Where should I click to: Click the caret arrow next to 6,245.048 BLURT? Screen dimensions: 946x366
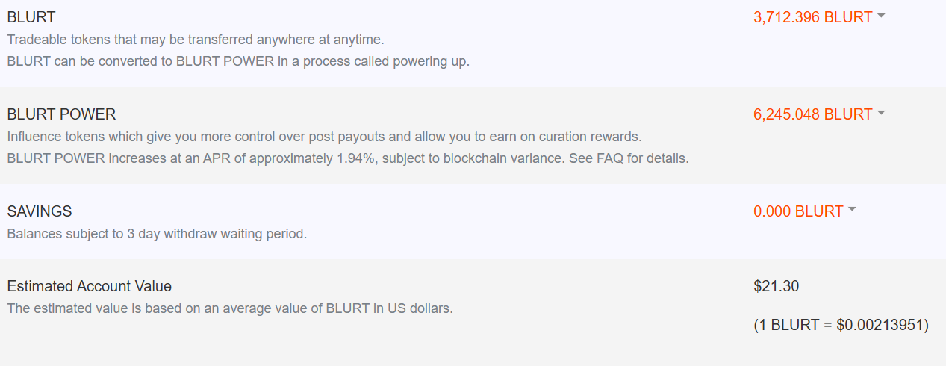[882, 113]
